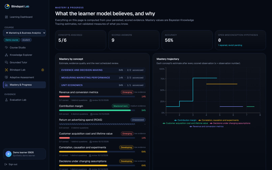Click the Grounded Tutor chat icon
272x170 pixels.
(x=6, y=62)
